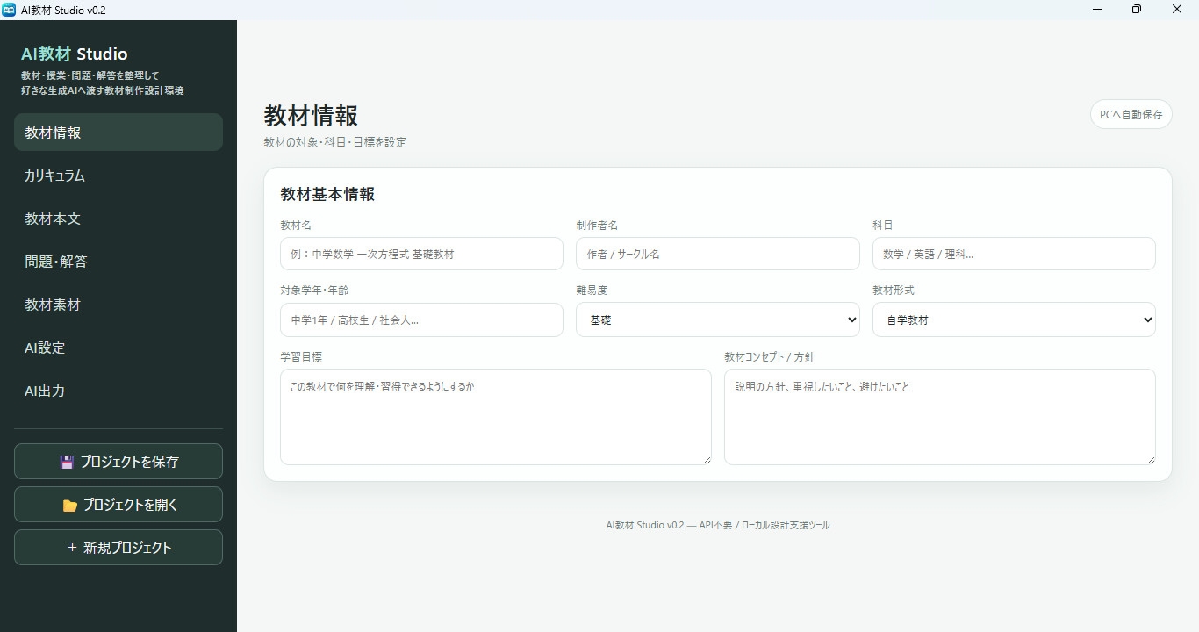Click the 教材コンセプト / 方針 text area
The width and height of the screenshot is (1199, 632).
tap(939, 417)
